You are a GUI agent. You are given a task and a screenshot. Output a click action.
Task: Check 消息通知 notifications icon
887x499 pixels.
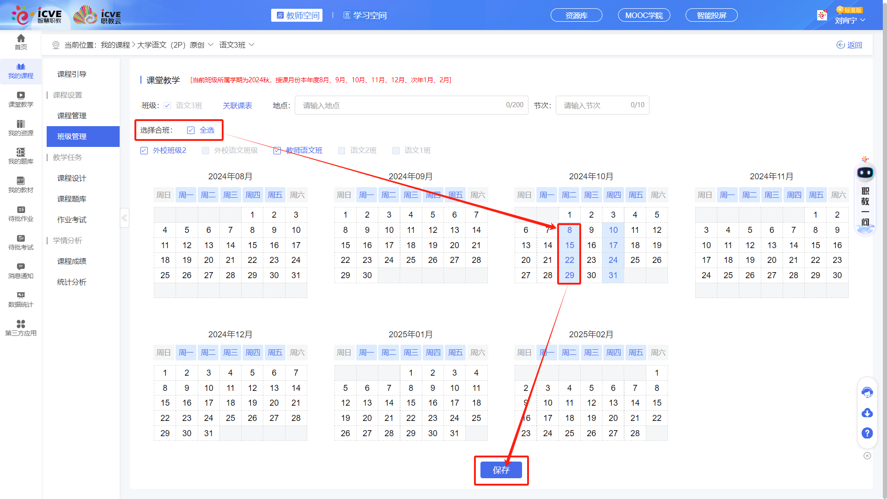click(20, 270)
